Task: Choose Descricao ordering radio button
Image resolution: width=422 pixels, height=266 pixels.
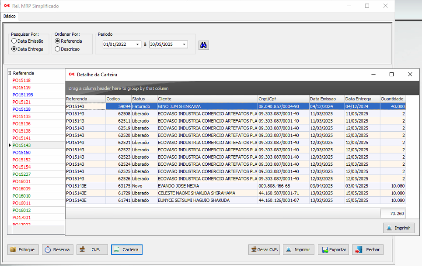Action: pos(58,49)
